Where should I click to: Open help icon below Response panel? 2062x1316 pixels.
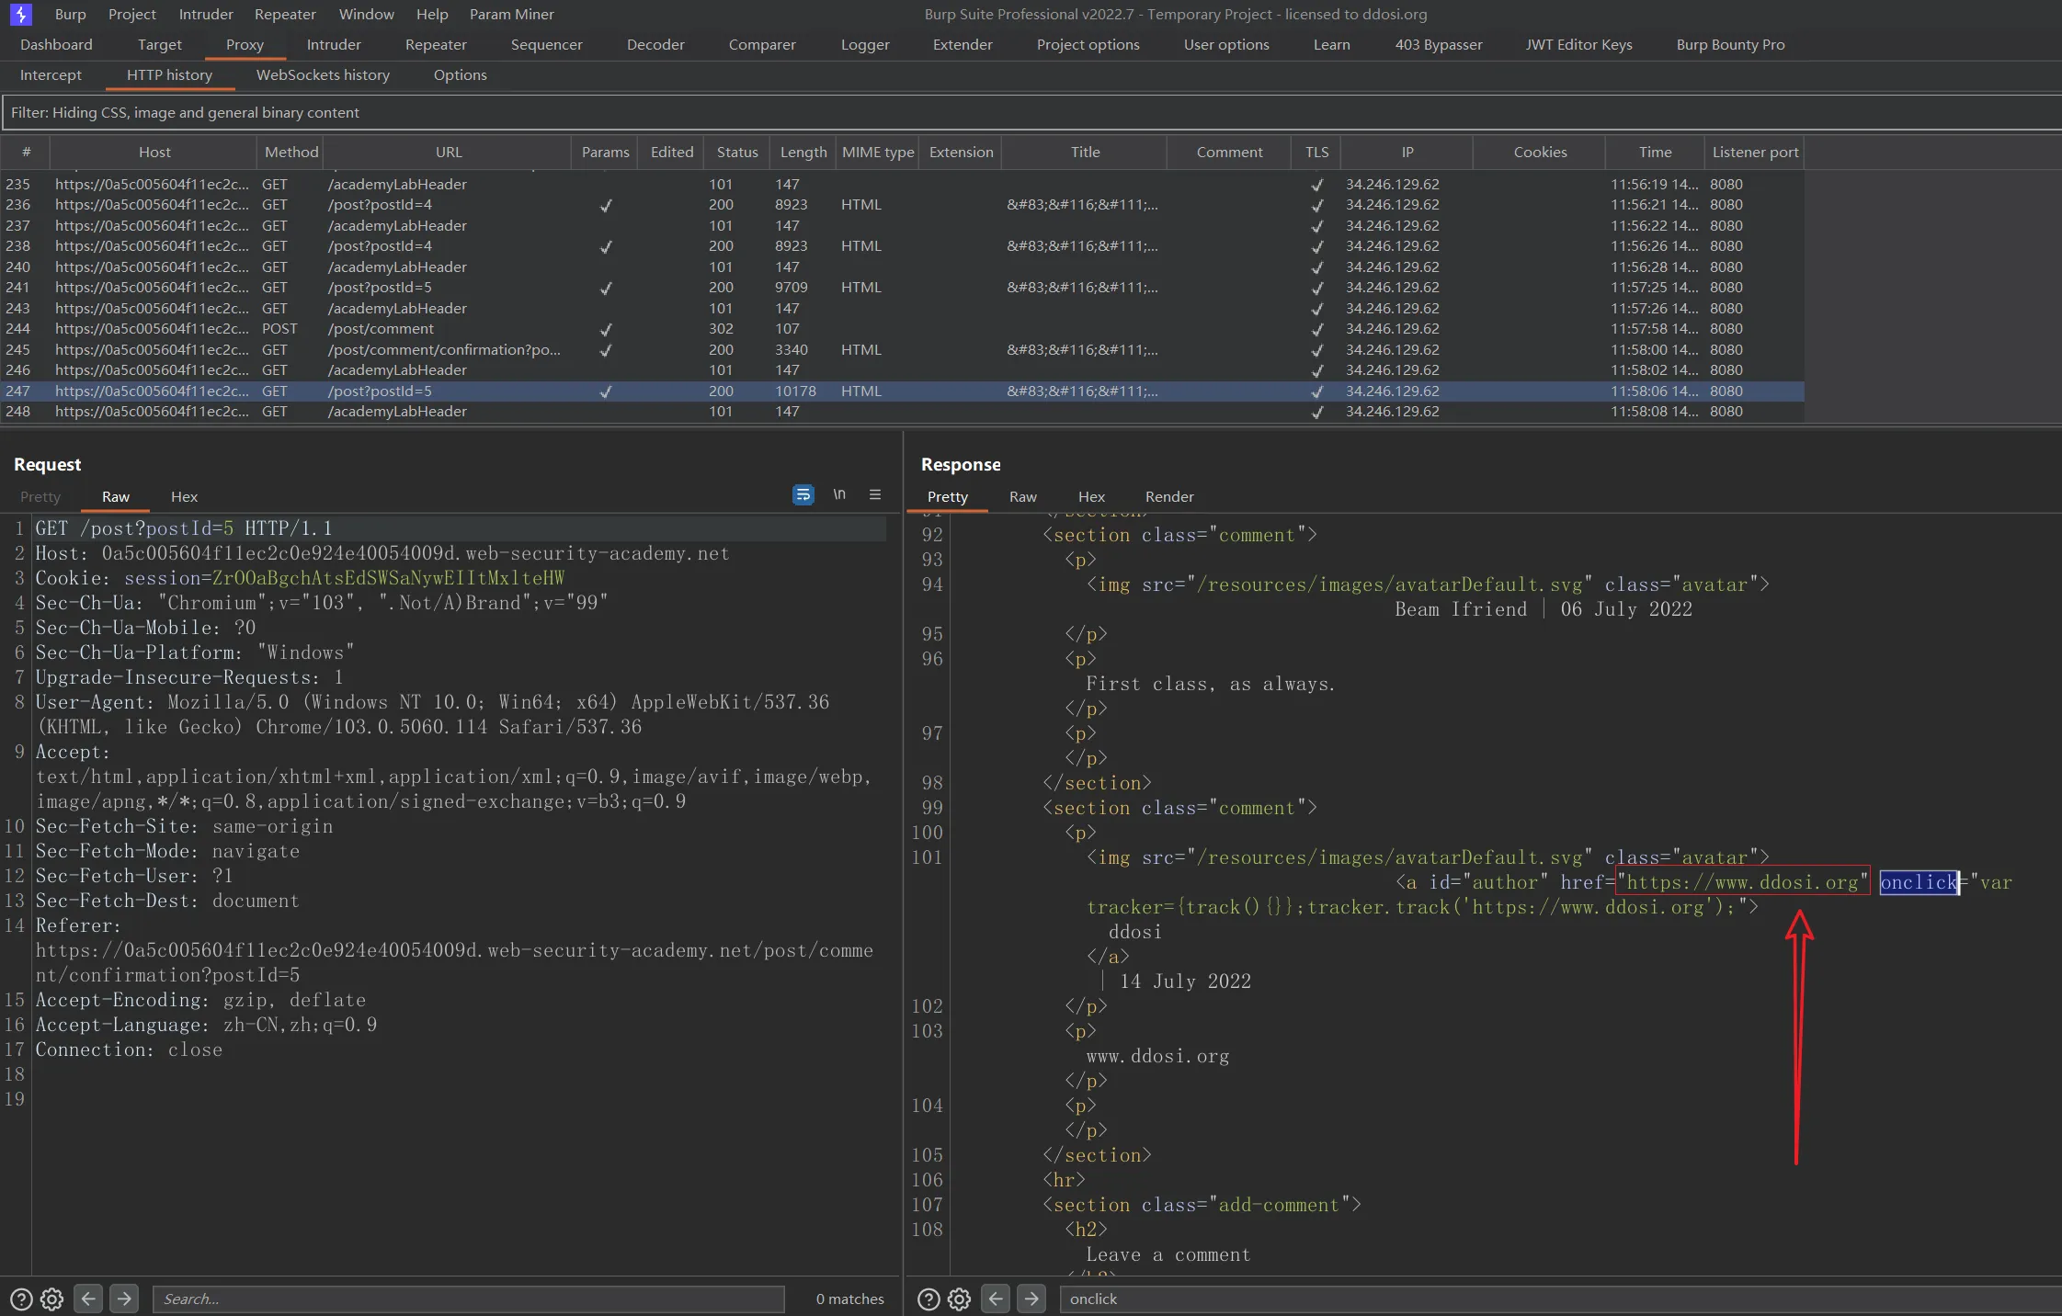[x=929, y=1299]
